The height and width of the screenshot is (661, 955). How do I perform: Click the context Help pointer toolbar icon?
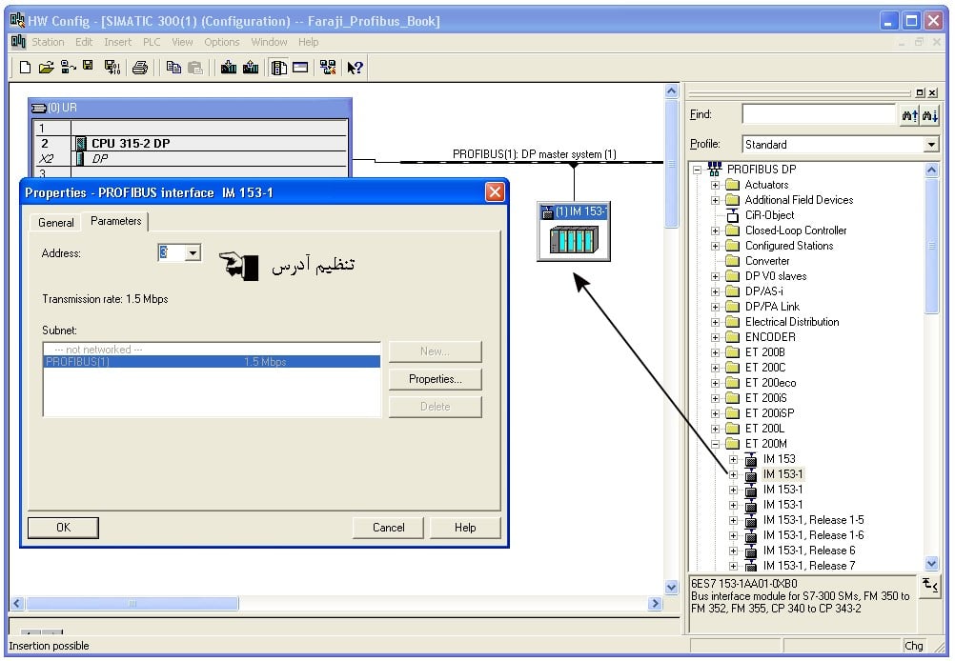pyautogui.click(x=356, y=67)
